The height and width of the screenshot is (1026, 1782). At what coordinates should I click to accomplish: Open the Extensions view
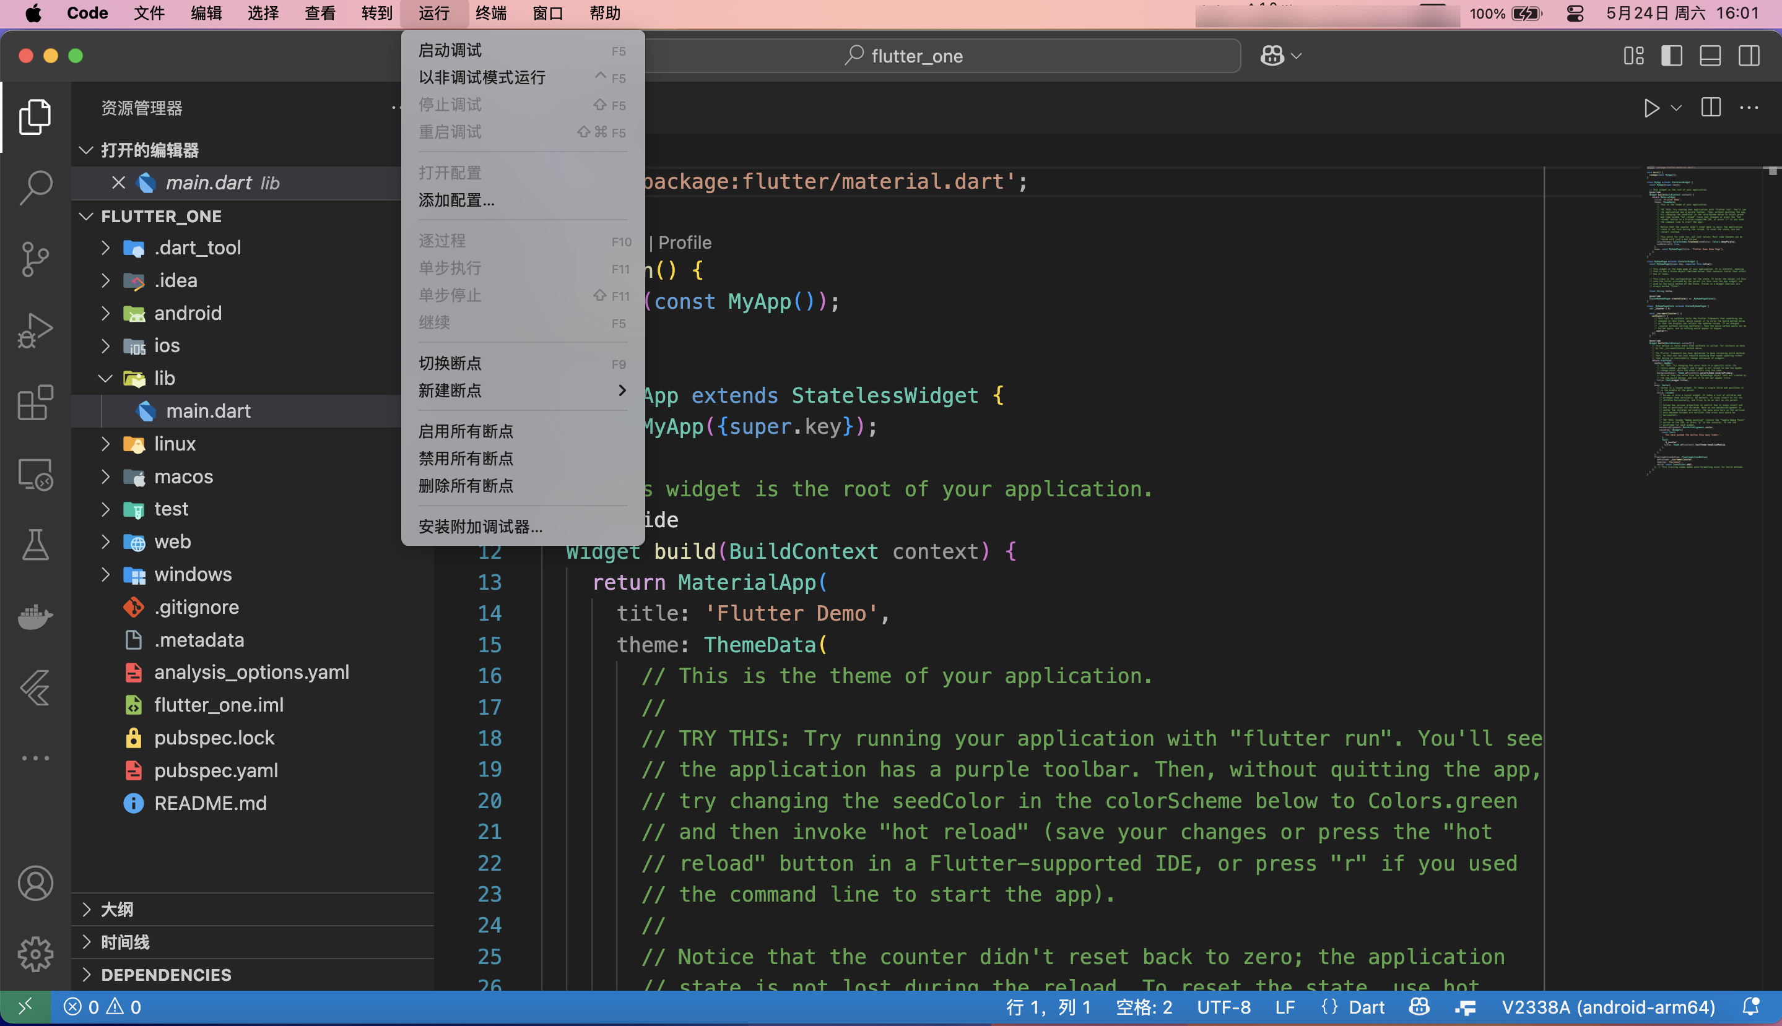tap(35, 403)
